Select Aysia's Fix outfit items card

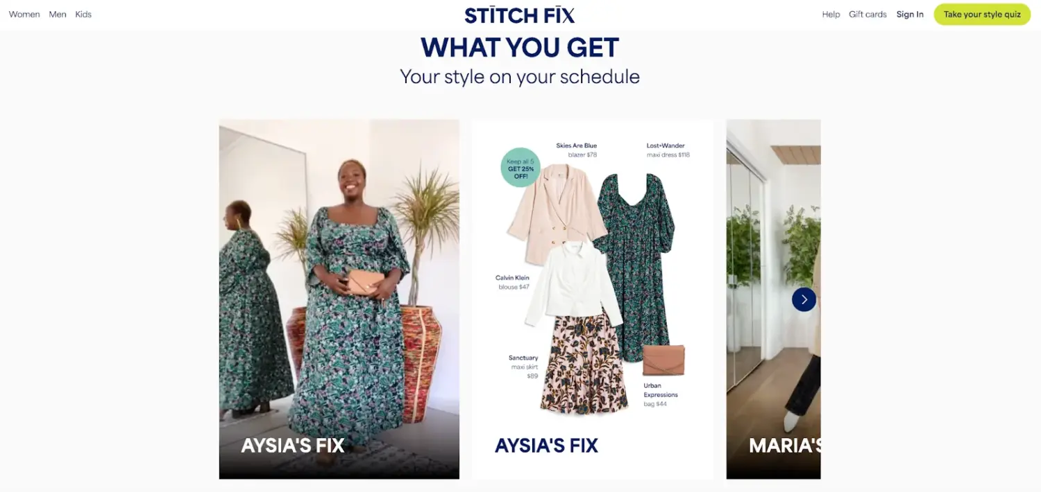click(593, 299)
